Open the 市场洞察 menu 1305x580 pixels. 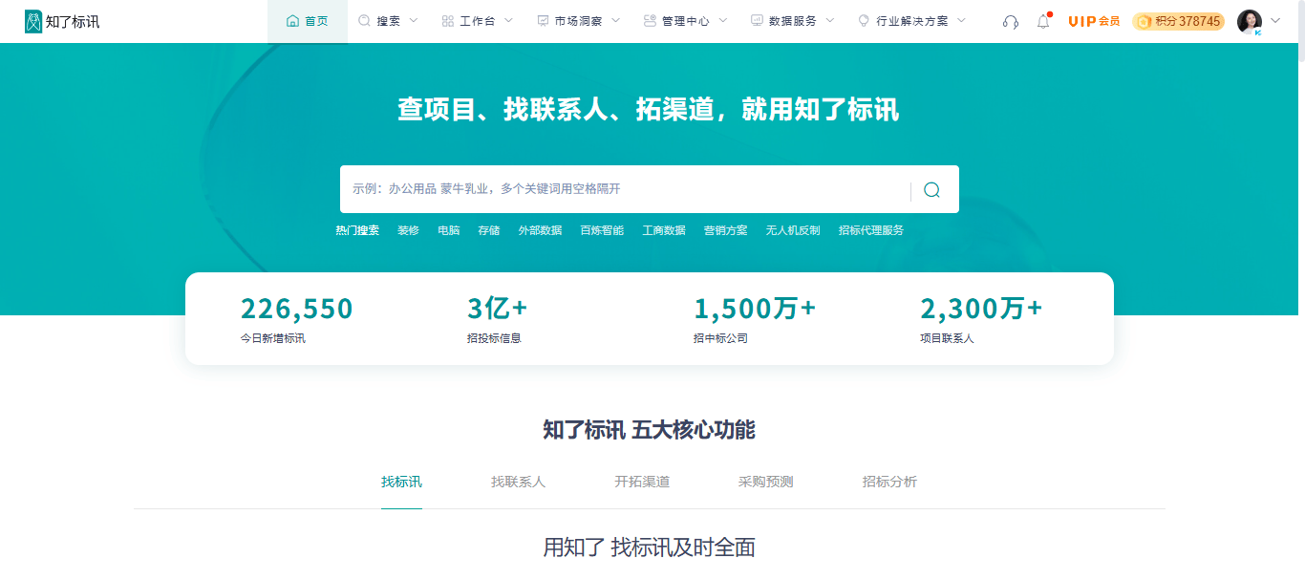578,21
